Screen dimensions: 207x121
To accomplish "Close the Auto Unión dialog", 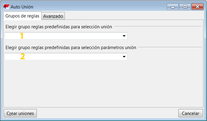I will coord(197,7).
